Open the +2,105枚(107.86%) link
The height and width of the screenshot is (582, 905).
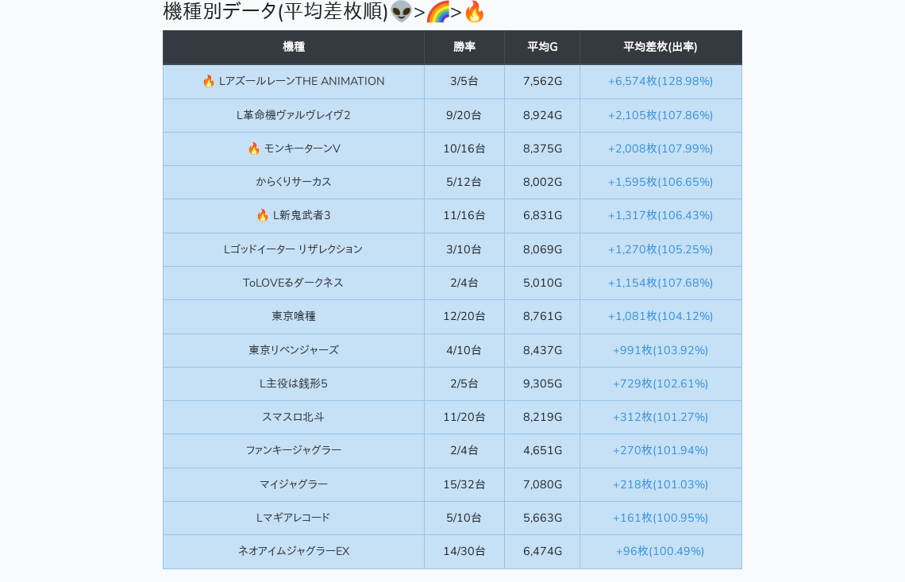pos(660,115)
